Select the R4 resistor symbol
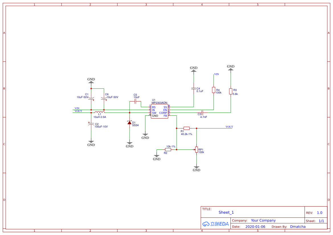 pyautogui.click(x=214, y=90)
